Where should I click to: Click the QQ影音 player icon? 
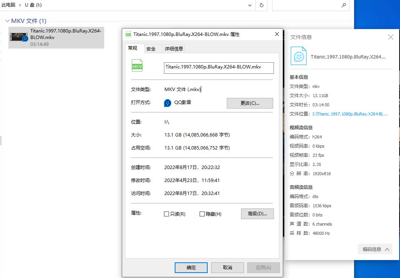tap(167, 103)
